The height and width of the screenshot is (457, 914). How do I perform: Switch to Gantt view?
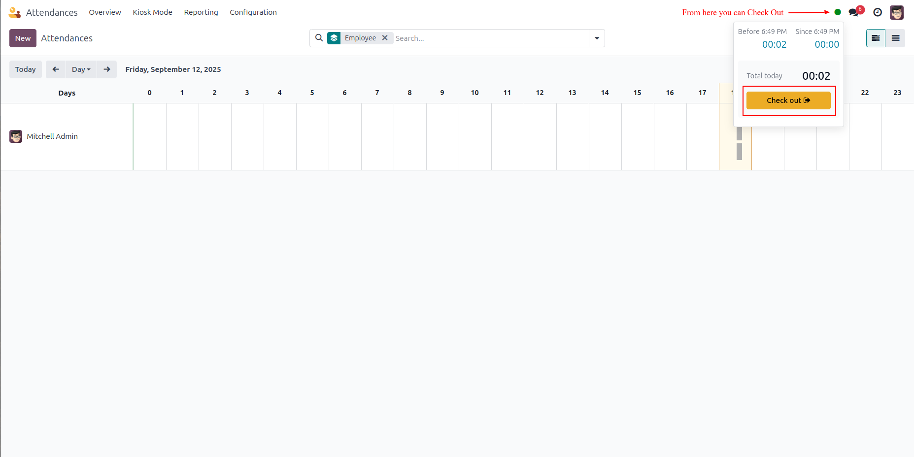coord(876,38)
